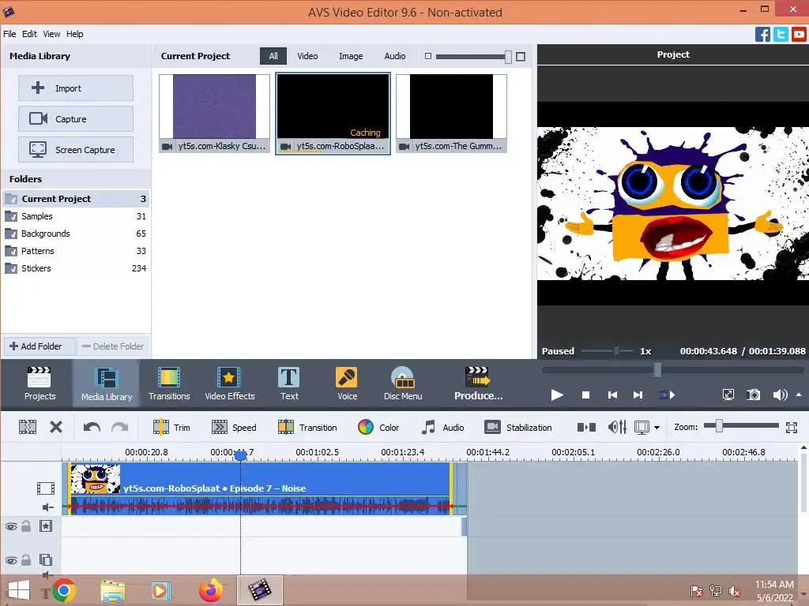Click the Screen Capture button
This screenshot has height=606, width=809.
click(x=76, y=150)
